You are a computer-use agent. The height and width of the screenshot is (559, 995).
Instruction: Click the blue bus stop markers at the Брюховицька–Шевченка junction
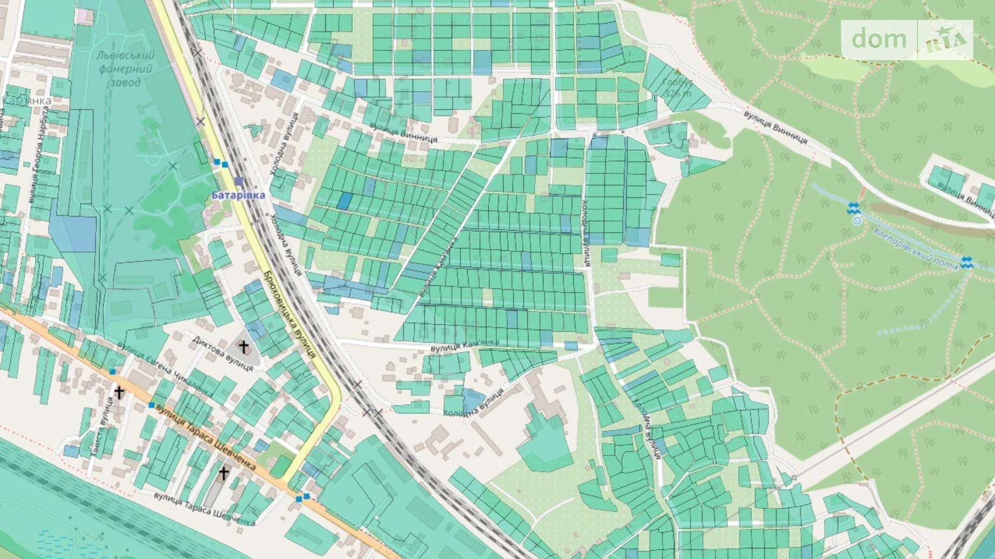point(302,498)
